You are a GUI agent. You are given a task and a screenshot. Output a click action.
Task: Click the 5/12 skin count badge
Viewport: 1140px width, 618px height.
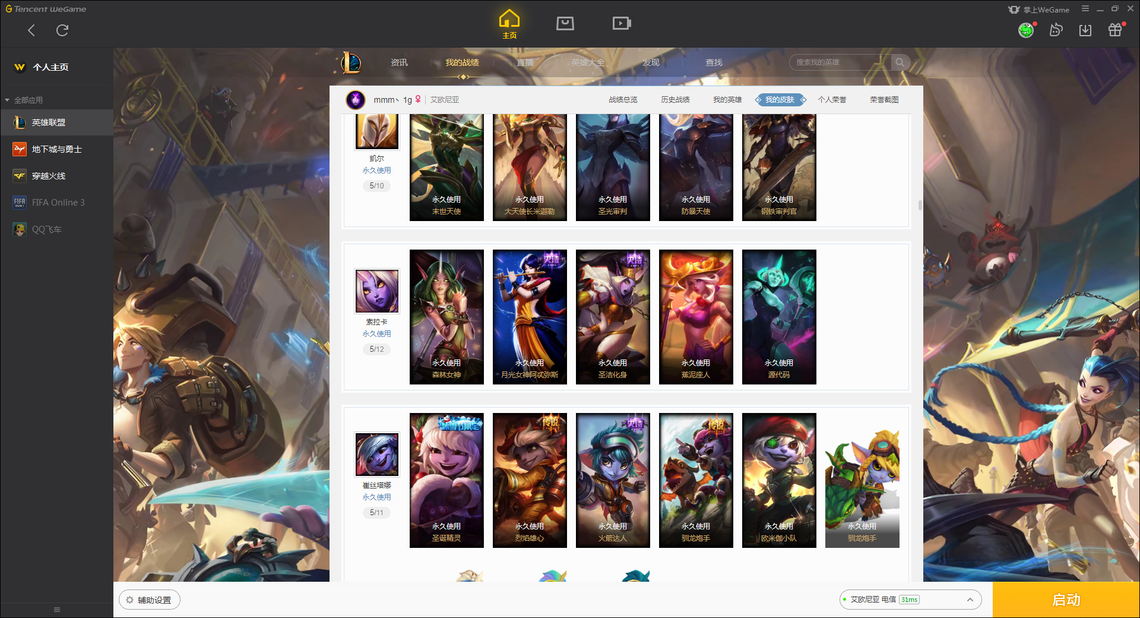(x=376, y=349)
